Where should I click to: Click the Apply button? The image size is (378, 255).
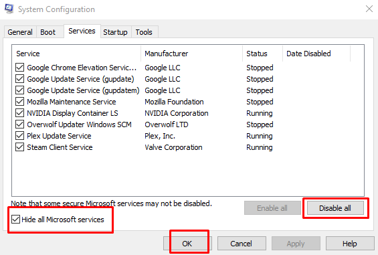[x=296, y=244]
